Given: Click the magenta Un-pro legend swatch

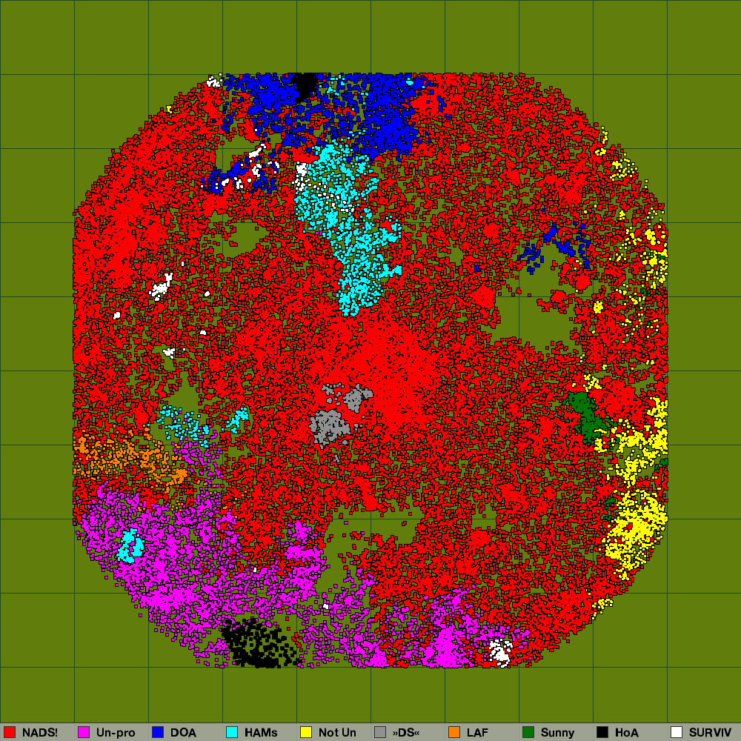Looking at the screenshot, I should click(x=84, y=732).
